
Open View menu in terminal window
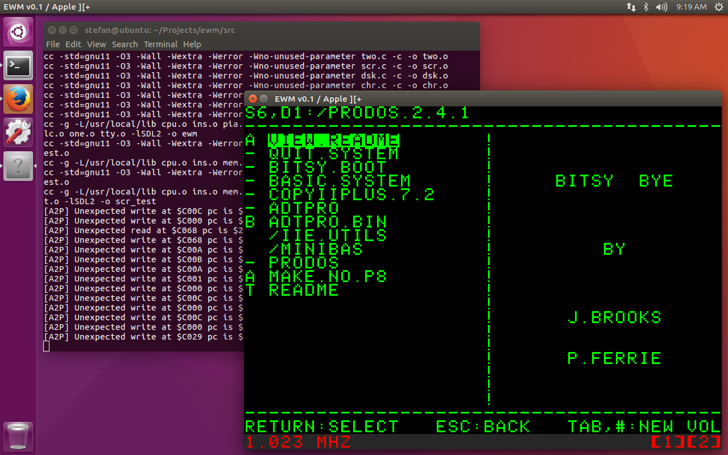click(x=96, y=44)
